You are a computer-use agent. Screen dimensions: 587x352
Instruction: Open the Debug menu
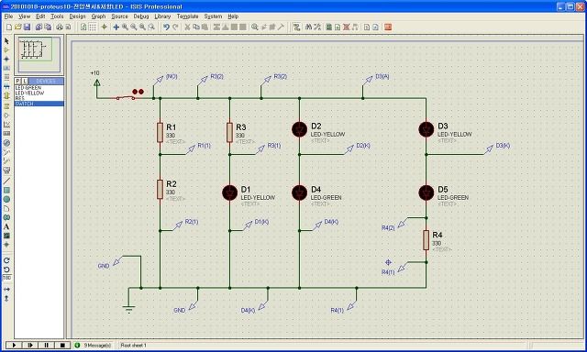141,16
